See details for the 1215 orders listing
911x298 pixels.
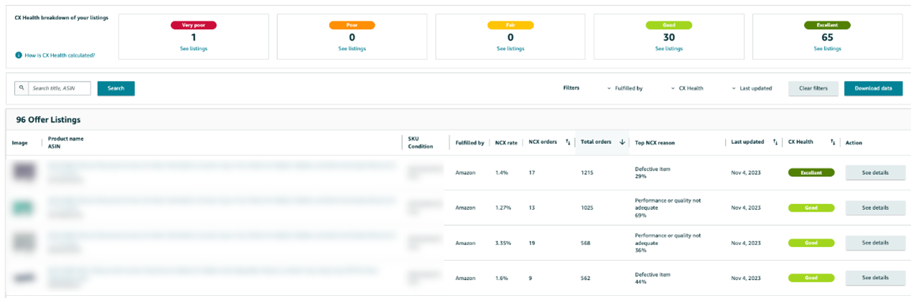point(875,173)
